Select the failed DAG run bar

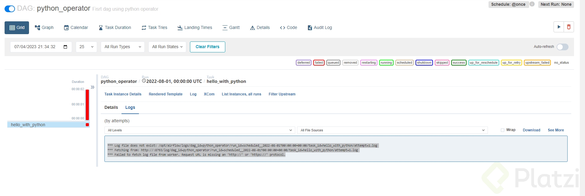[x=87, y=105]
